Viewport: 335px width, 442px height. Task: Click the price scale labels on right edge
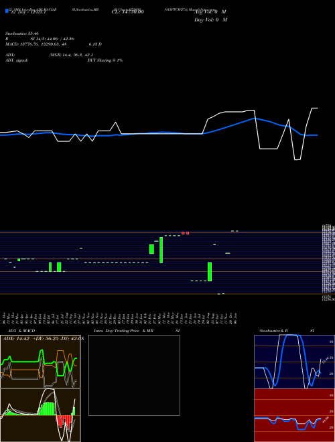(x=328, y=262)
